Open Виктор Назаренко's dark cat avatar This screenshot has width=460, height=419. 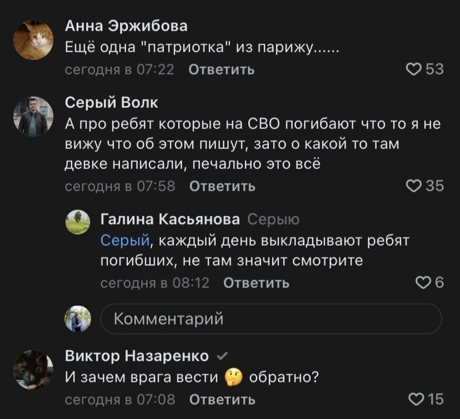click(x=33, y=370)
